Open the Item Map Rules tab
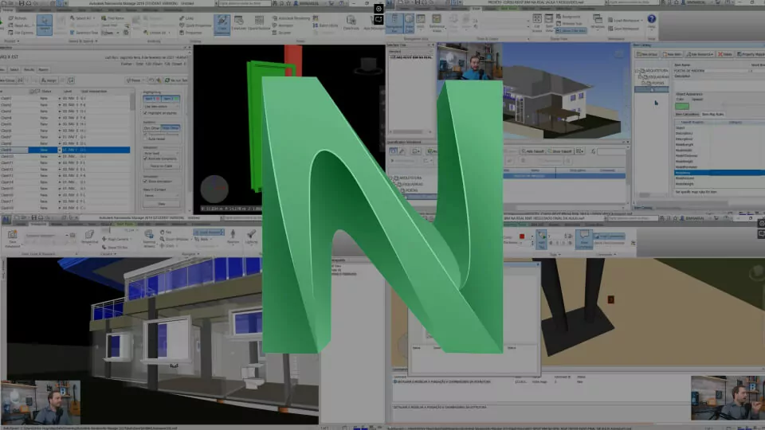The width and height of the screenshot is (765, 430). point(712,115)
